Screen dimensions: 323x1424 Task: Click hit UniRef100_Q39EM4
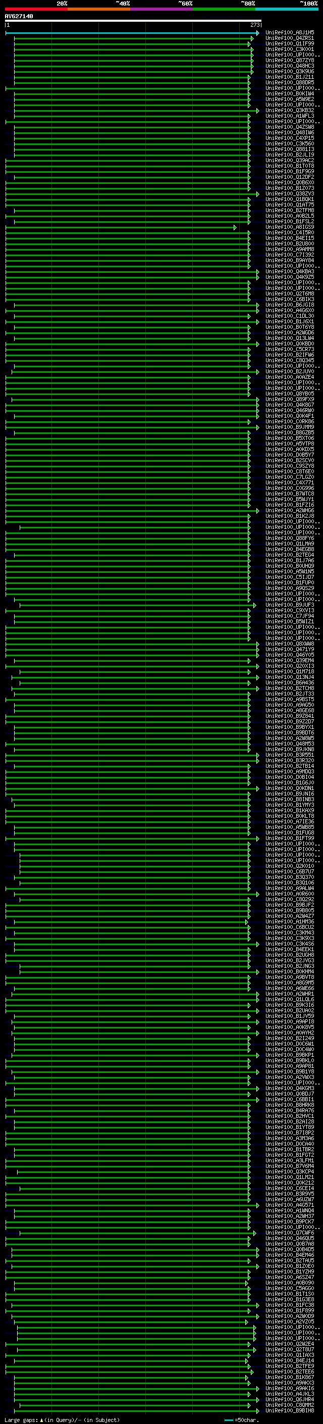[x=290, y=661]
